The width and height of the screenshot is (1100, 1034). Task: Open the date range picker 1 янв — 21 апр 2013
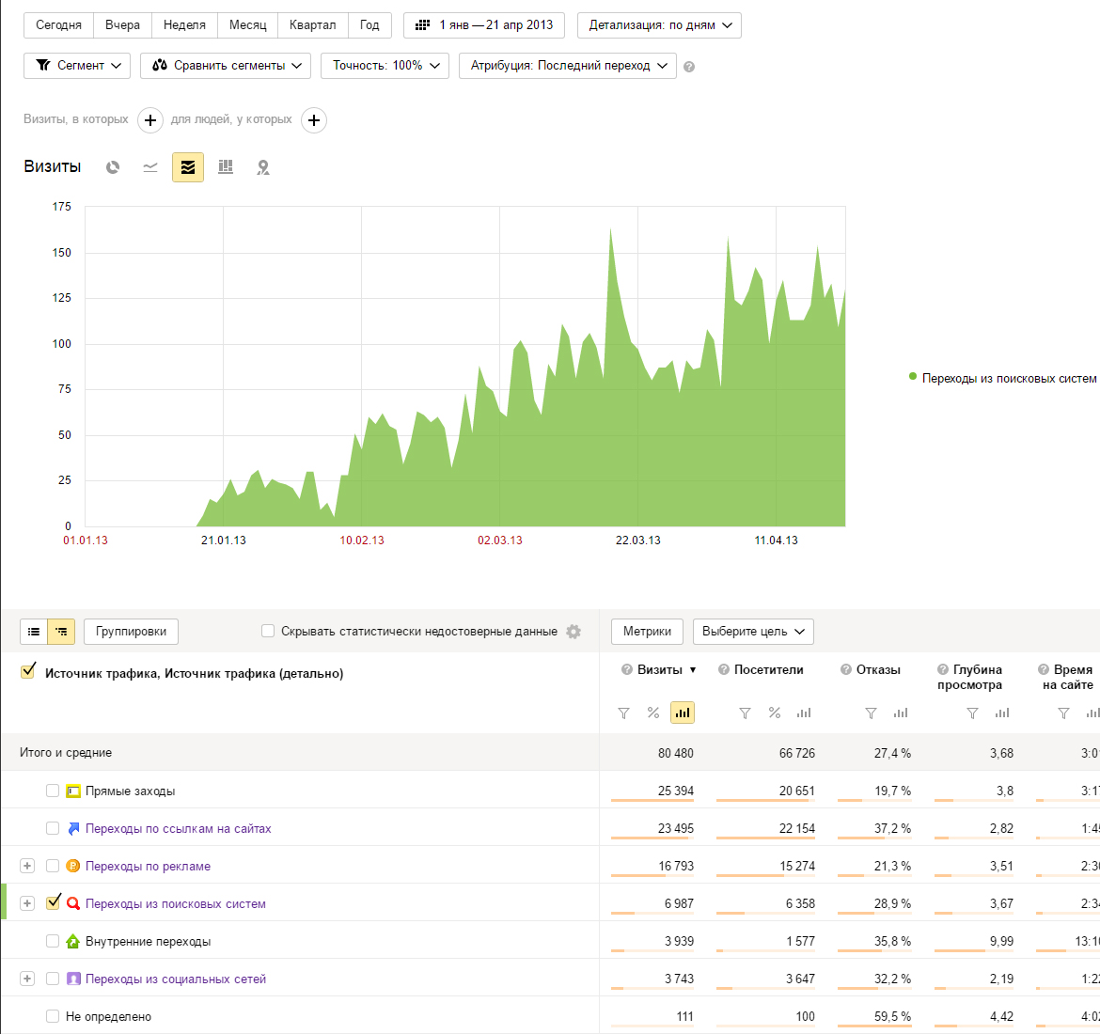[x=484, y=25]
